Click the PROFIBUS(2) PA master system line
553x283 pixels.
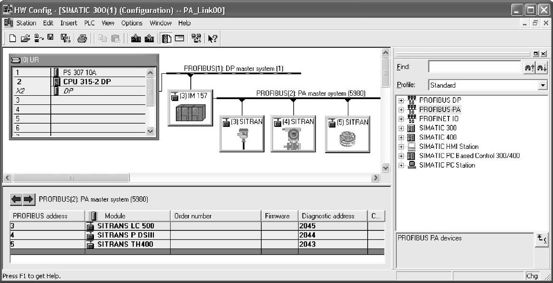[299, 98]
